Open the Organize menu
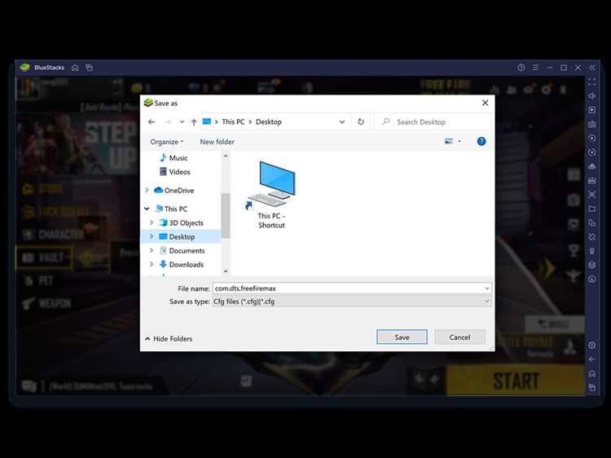The height and width of the screenshot is (458, 611). click(167, 142)
